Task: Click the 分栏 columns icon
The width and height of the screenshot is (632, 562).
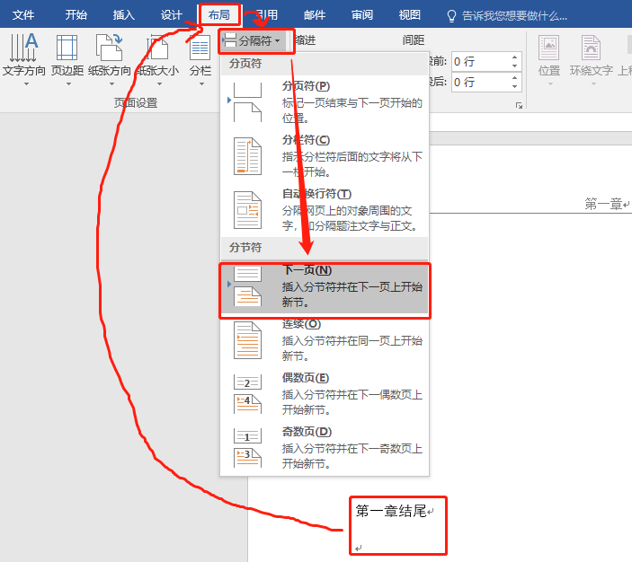Action: click(x=200, y=48)
